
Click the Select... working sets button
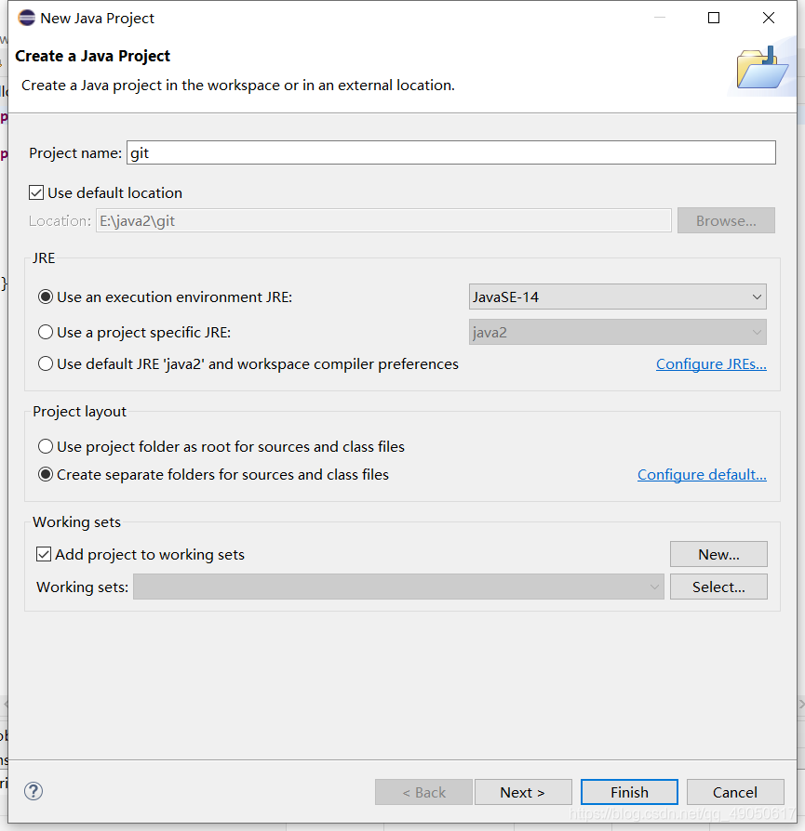(718, 587)
